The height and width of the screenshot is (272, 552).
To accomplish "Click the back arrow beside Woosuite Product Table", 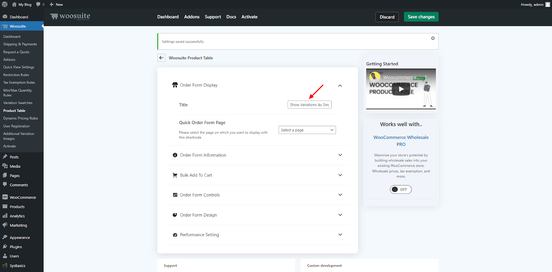I will (x=161, y=58).
